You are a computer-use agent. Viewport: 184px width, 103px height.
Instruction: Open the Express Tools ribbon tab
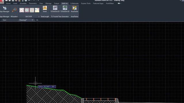(x=86, y=3)
